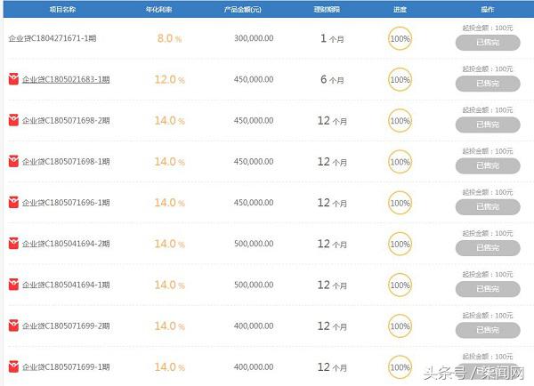Image resolution: width=534 pixels, height=386 pixels.
Task: Click 100% progress circle for 企业贷C1805021683-1期
Action: (400, 80)
